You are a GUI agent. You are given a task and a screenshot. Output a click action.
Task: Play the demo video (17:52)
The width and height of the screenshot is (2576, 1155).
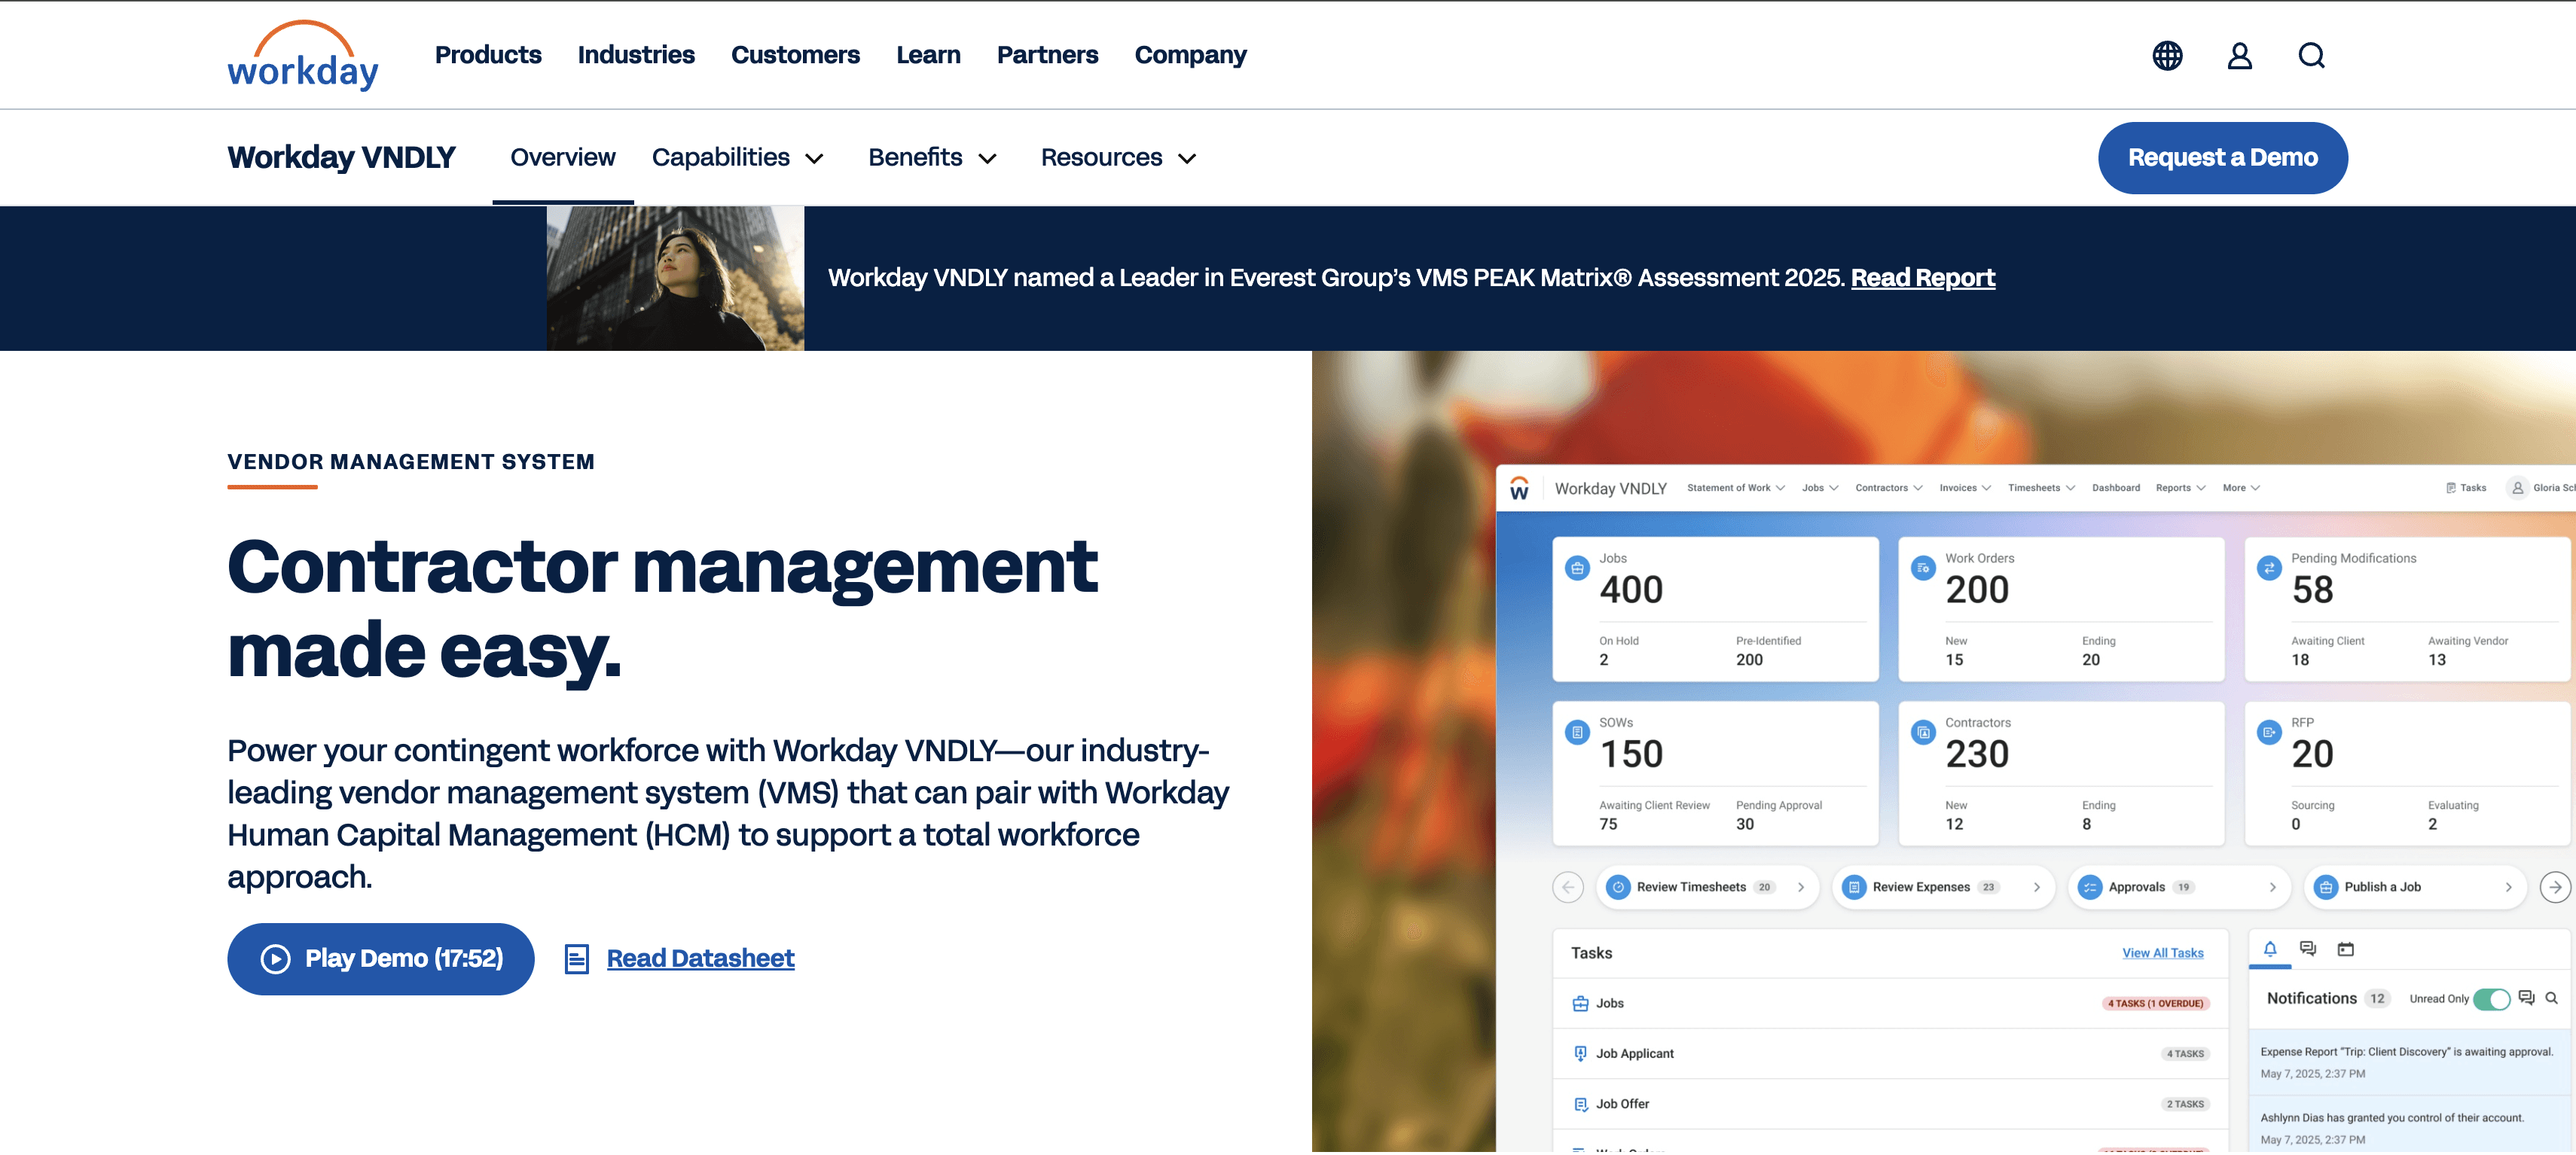click(x=381, y=959)
